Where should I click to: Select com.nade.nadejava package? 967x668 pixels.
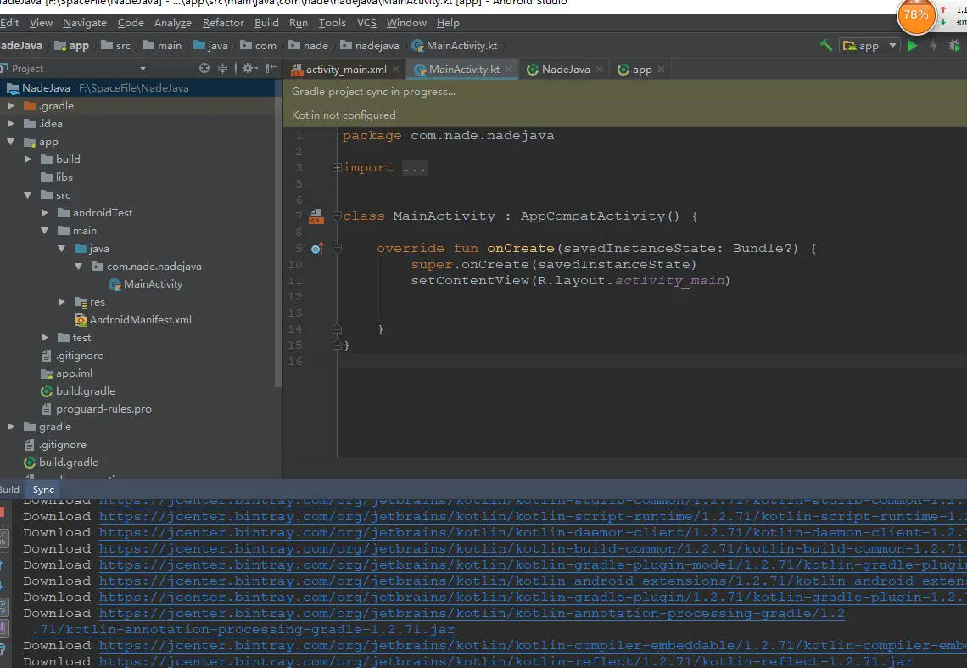point(147,266)
